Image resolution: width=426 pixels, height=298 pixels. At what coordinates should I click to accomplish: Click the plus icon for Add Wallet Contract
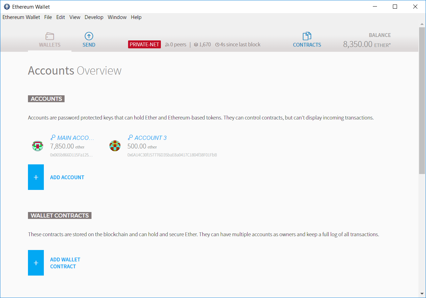click(x=36, y=263)
